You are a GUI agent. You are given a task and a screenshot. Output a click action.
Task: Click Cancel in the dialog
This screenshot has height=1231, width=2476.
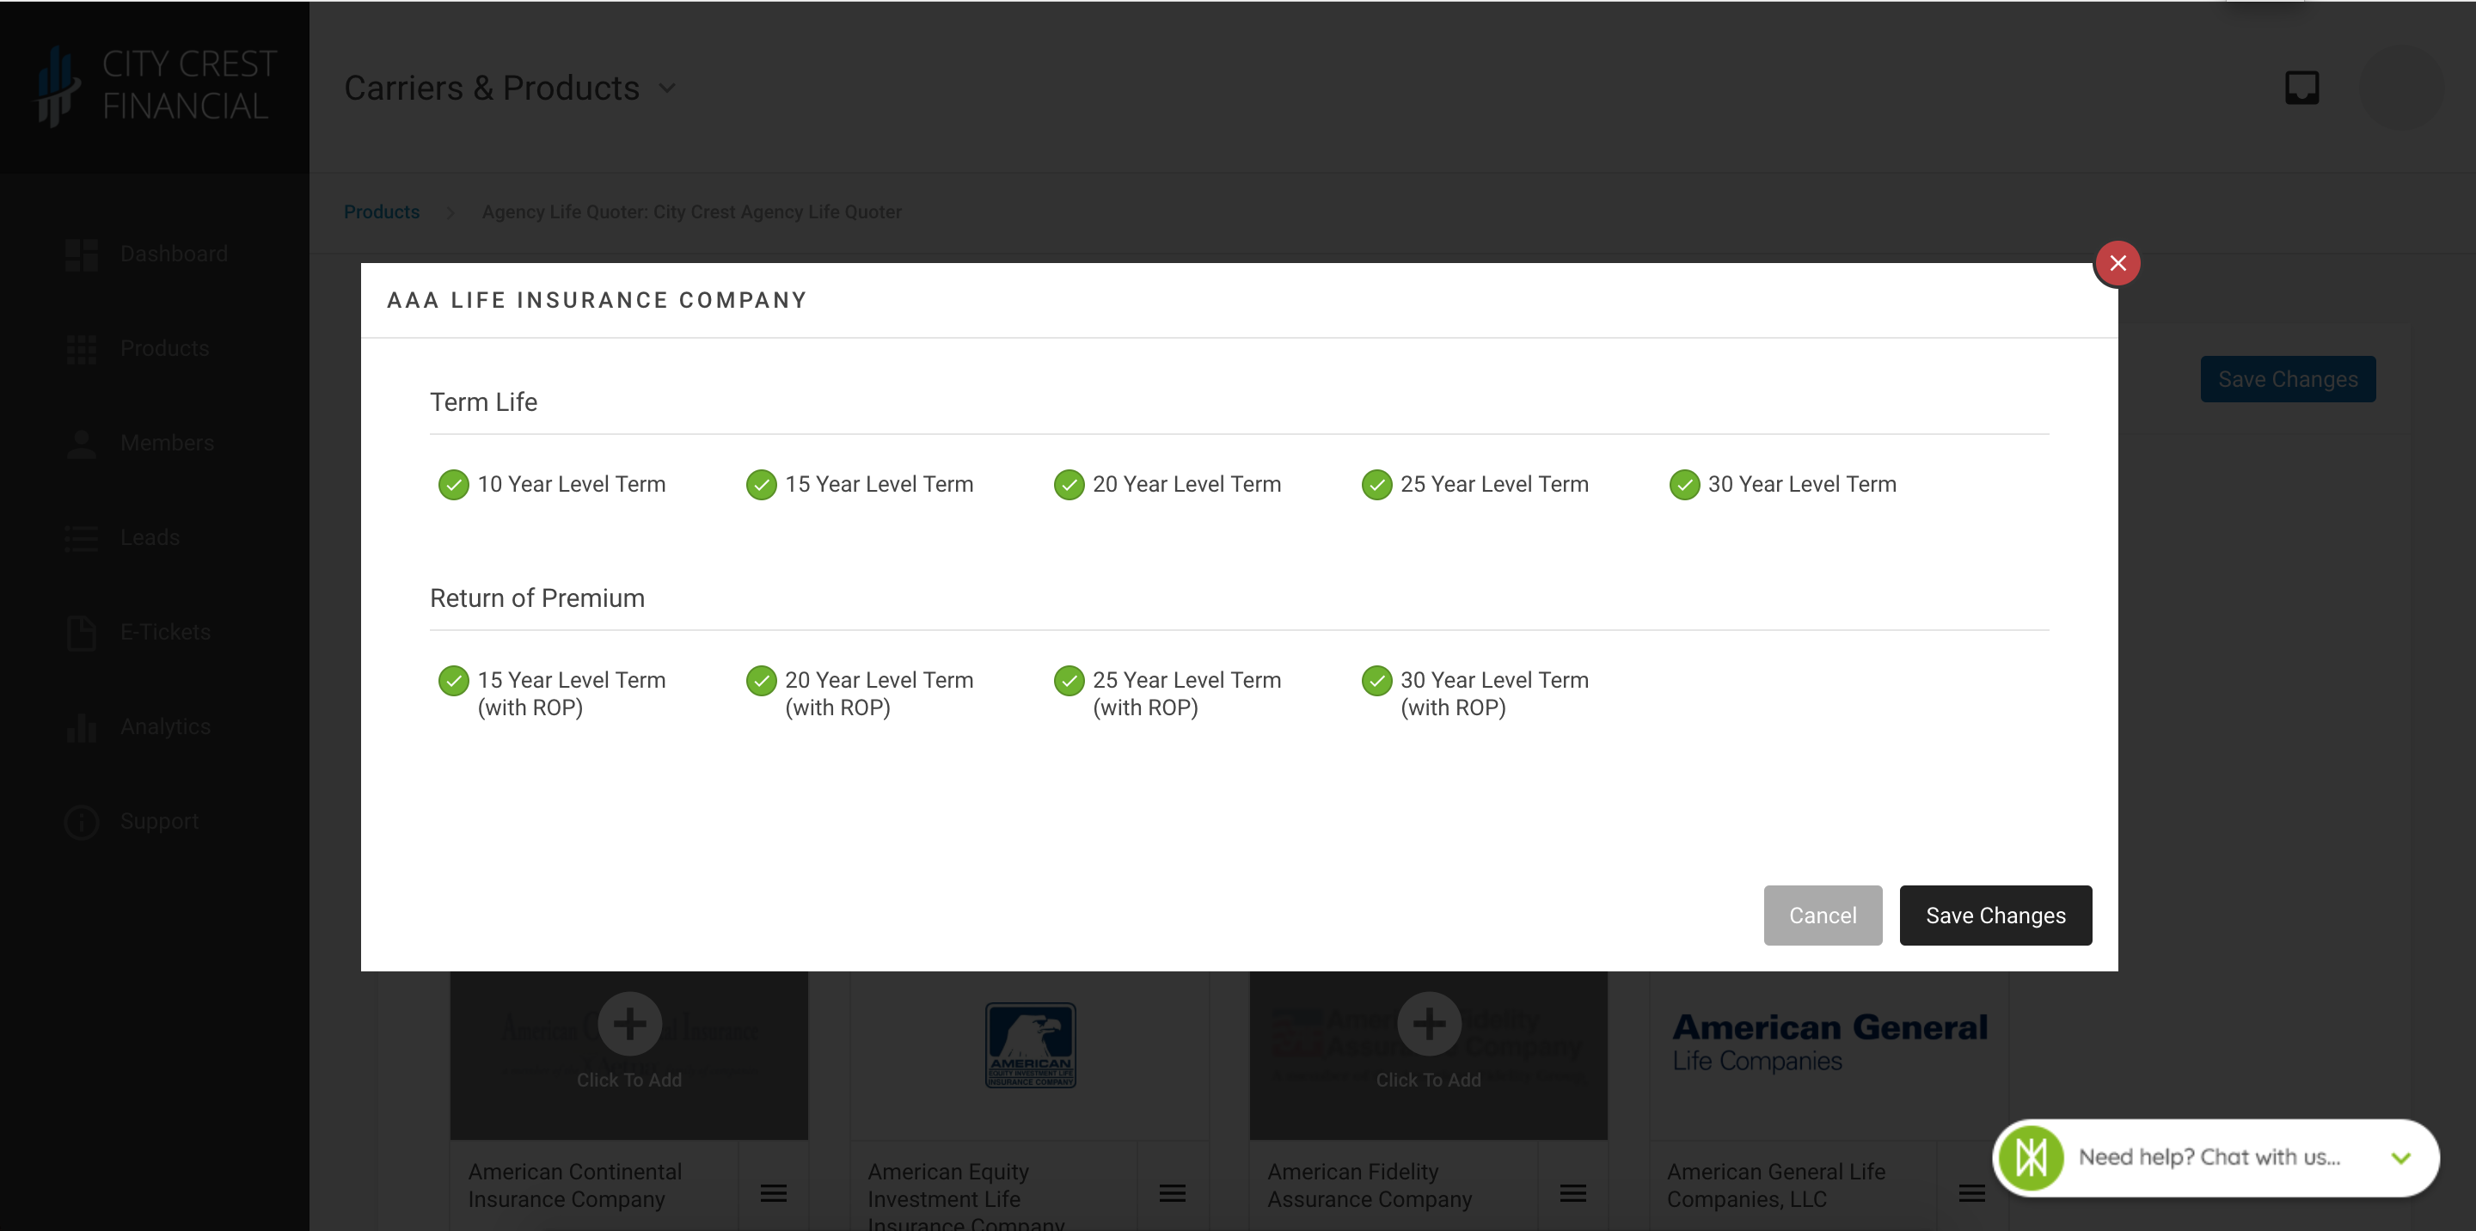(x=1823, y=916)
